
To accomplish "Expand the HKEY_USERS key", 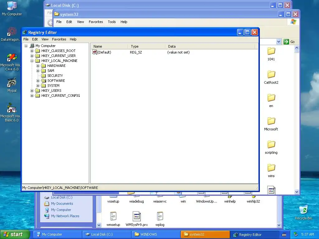I will point(32,91).
